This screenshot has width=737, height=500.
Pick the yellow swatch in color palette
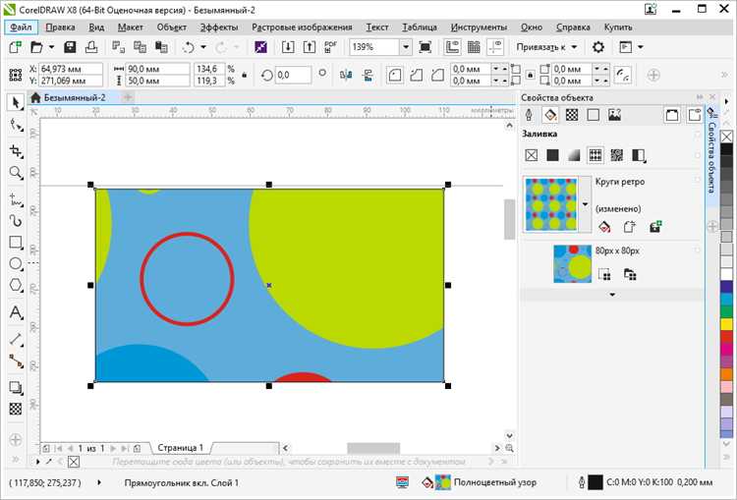[x=726, y=324]
